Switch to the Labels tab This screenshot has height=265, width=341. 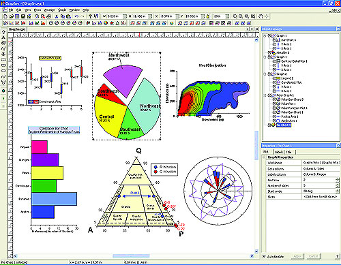point(278,152)
